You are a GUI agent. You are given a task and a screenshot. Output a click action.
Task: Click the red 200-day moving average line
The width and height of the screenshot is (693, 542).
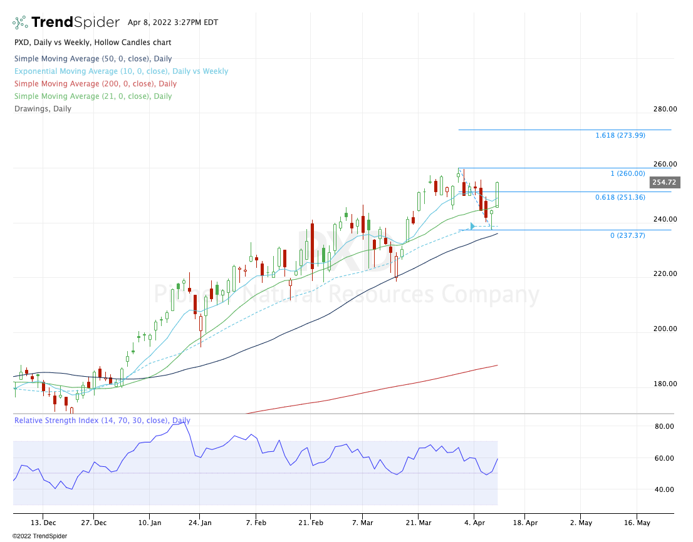point(371,390)
